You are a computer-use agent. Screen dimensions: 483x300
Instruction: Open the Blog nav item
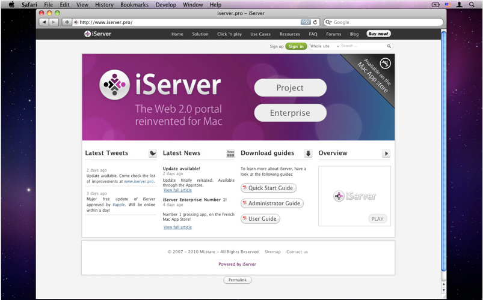coord(354,34)
